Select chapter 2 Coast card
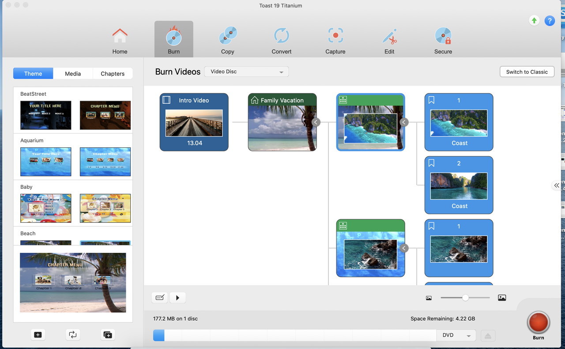Screen dimensions: 565x349 click(x=459, y=185)
